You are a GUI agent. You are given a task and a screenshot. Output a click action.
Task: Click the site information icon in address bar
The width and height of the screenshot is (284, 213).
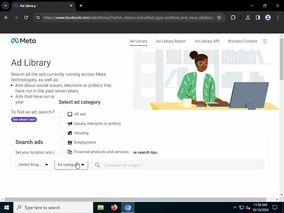click(38, 17)
